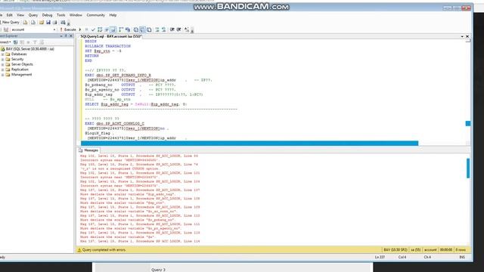Open the Community menu
Image resolution: width=484 pixels, height=272 pixels.
[96, 15]
